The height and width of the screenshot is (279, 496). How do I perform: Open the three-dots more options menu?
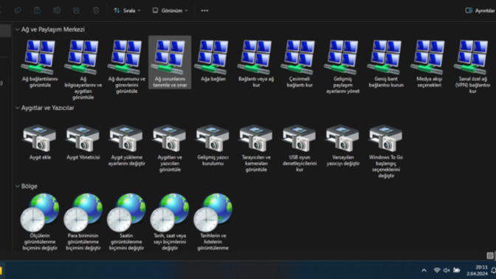pyautogui.click(x=204, y=10)
